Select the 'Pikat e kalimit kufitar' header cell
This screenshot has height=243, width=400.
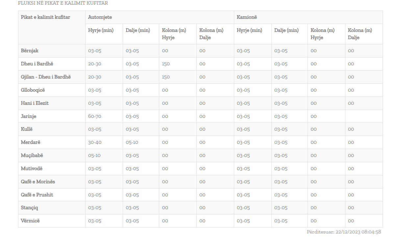point(45,17)
